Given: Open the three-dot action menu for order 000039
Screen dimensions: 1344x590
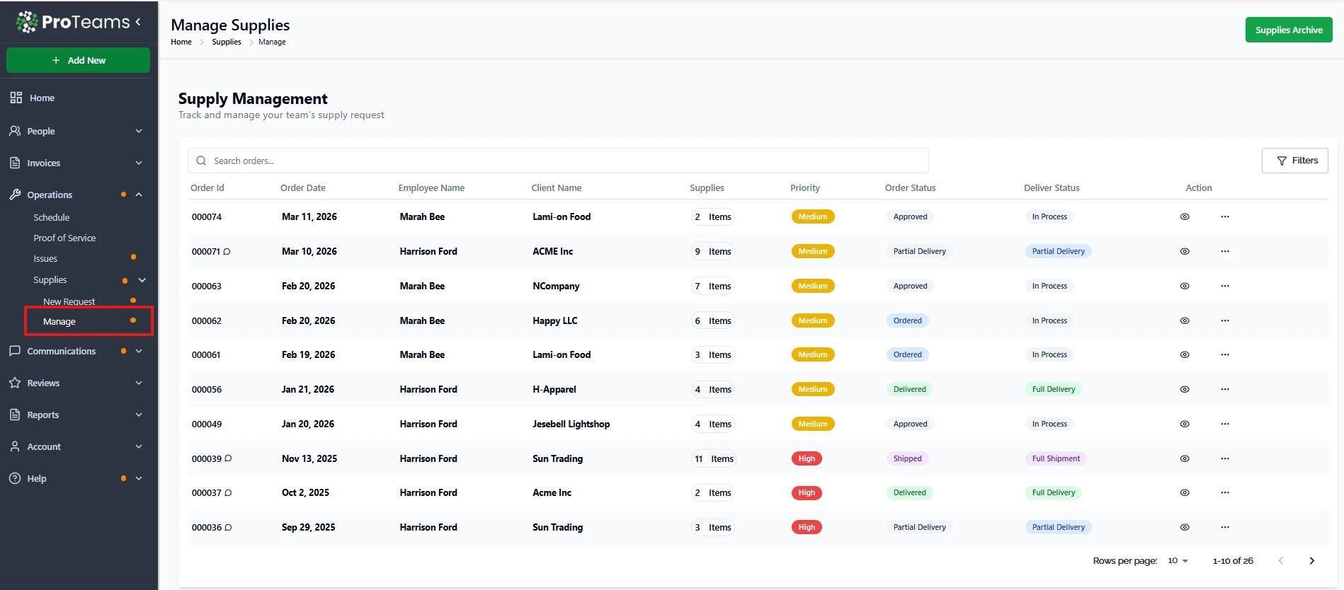Looking at the screenshot, I should (1224, 459).
